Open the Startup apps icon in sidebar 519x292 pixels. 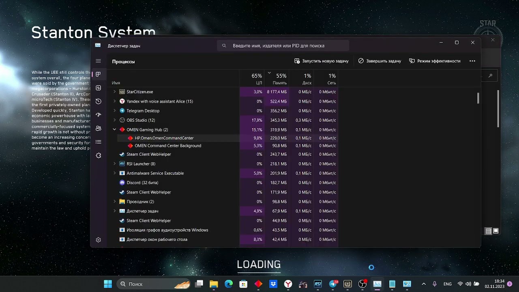pyautogui.click(x=98, y=115)
